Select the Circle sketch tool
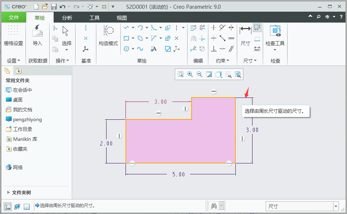 [126, 49]
